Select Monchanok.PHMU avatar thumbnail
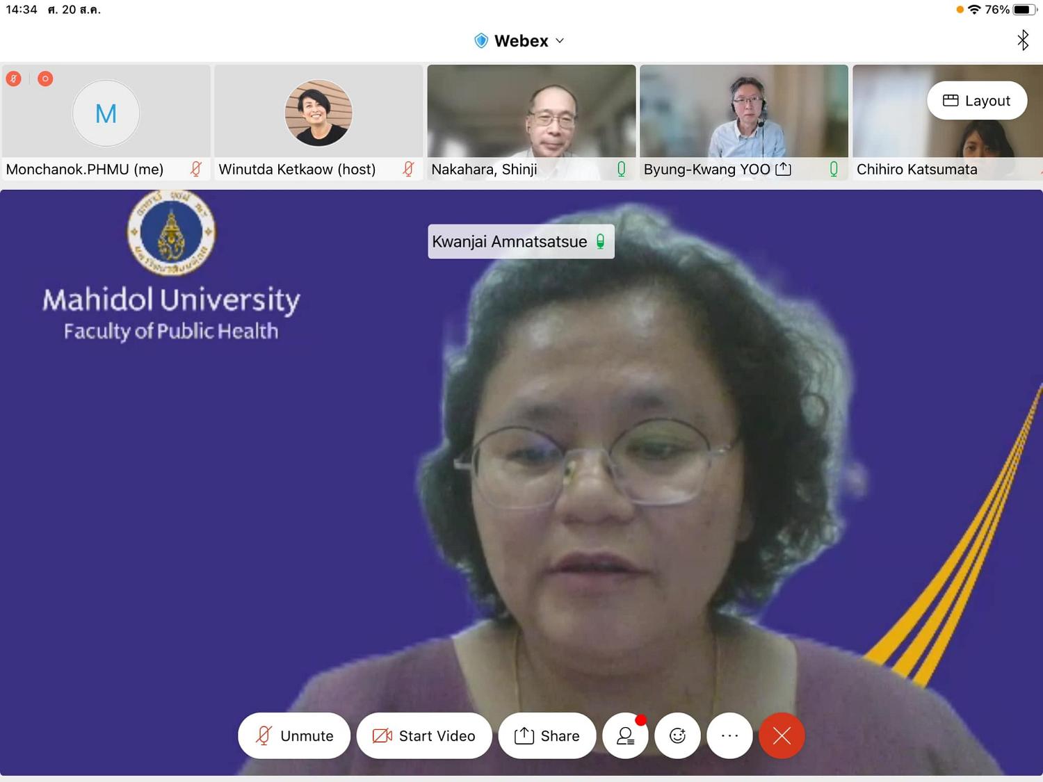1043x782 pixels. [106, 113]
